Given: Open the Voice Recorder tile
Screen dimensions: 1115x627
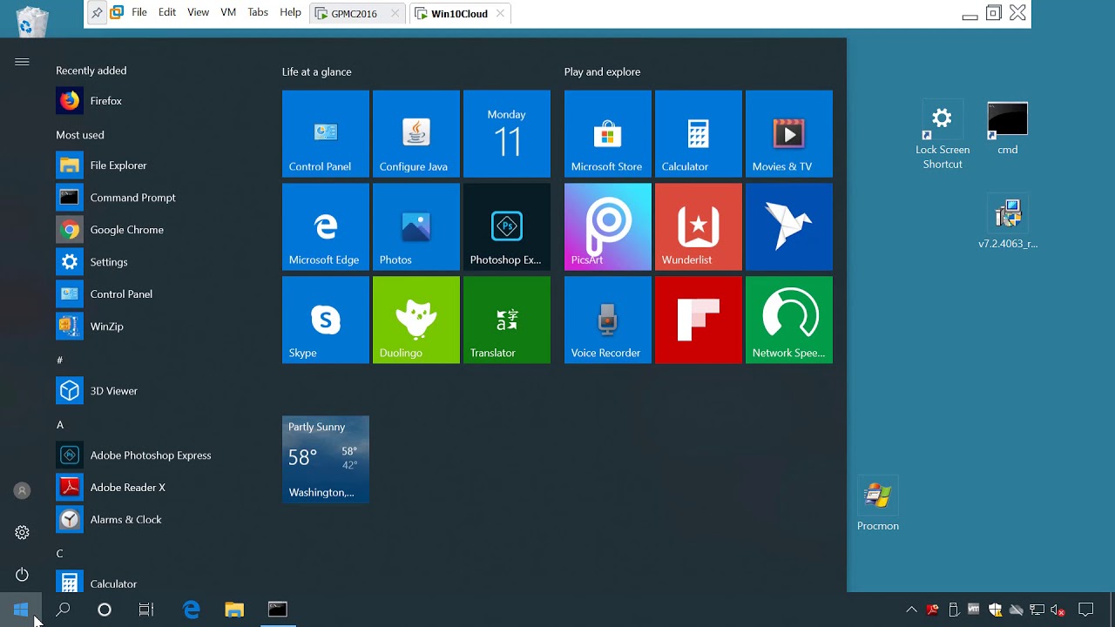Looking at the screenshot, I should tap(607, 320).
